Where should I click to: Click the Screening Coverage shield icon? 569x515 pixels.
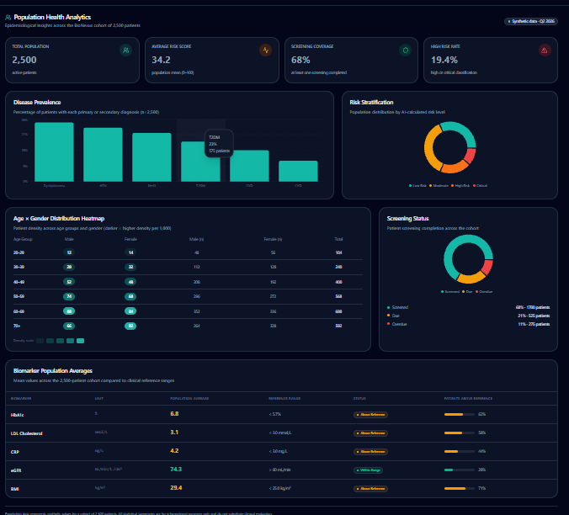point(406,50)
